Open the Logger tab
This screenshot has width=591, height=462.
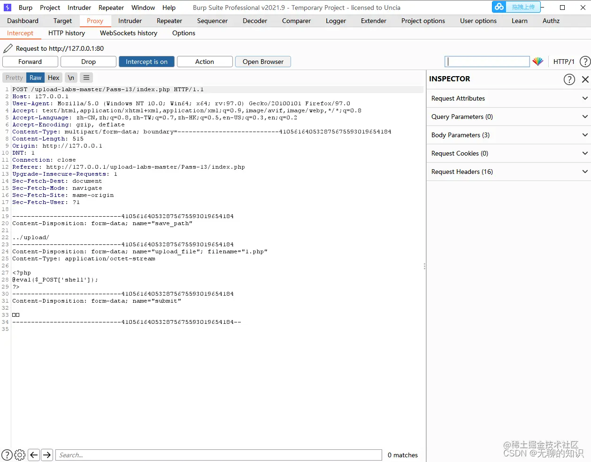tap(336, 21)
